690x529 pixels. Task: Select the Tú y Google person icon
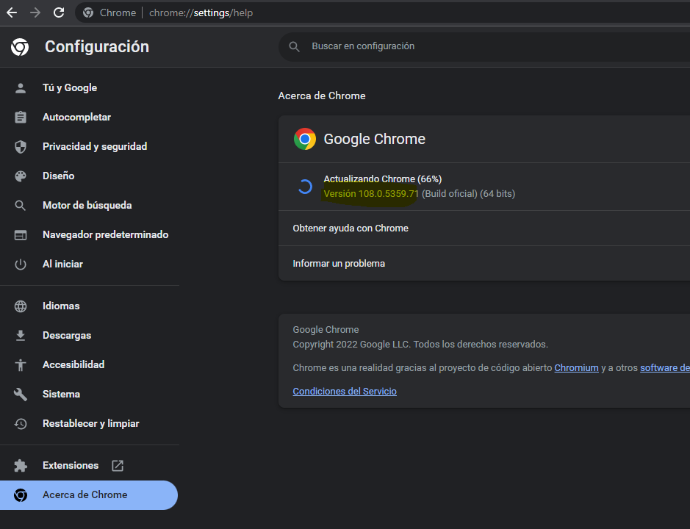(x=21, y=87)
